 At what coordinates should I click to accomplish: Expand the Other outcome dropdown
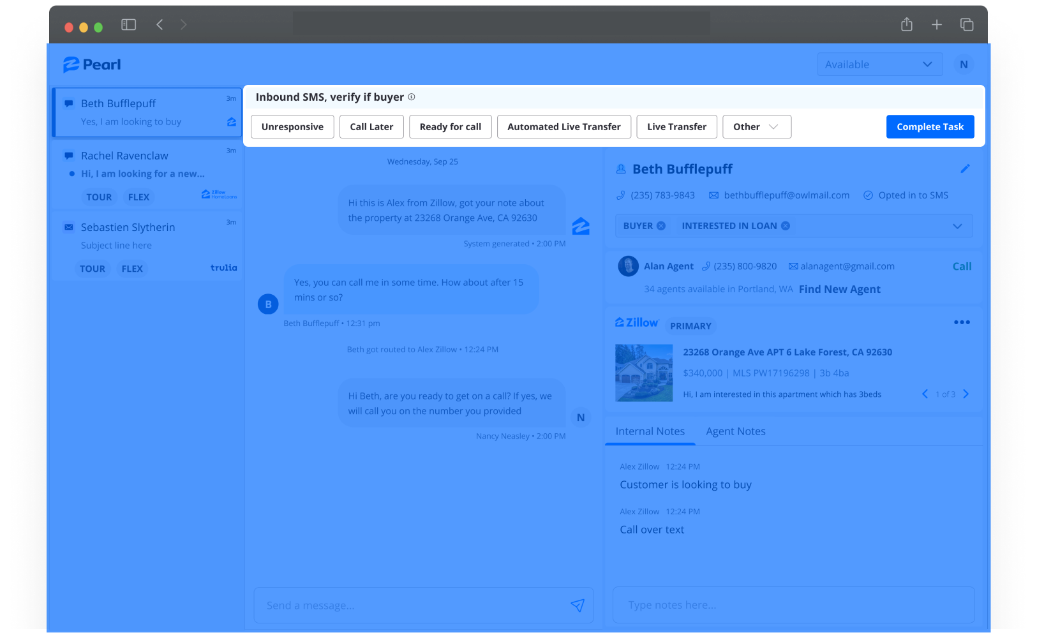click(757, 127)
